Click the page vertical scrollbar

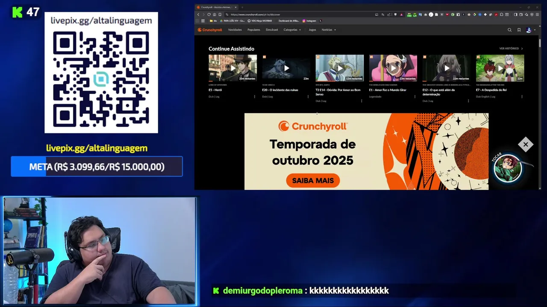[x=540, y=43]
